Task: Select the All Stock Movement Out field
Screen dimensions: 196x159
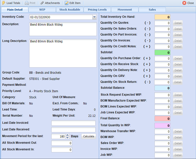Action: pyautogui.click(x=62, y=143)
